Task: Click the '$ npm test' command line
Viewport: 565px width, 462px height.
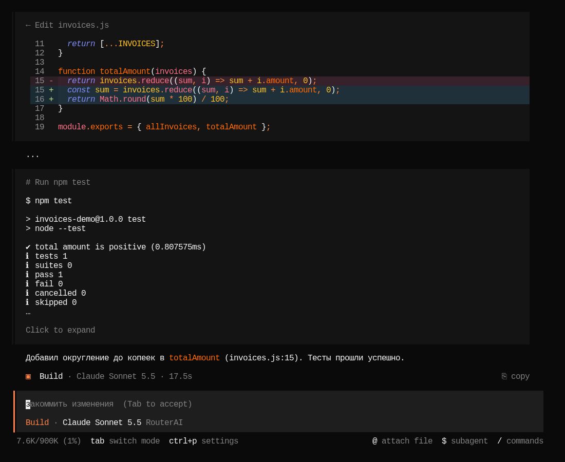Action: pyautogui.click(x=49, y=201)
